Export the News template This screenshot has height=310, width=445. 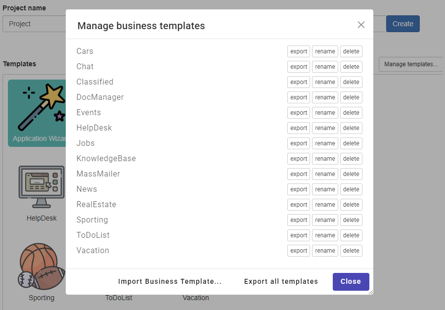point(299,189)
